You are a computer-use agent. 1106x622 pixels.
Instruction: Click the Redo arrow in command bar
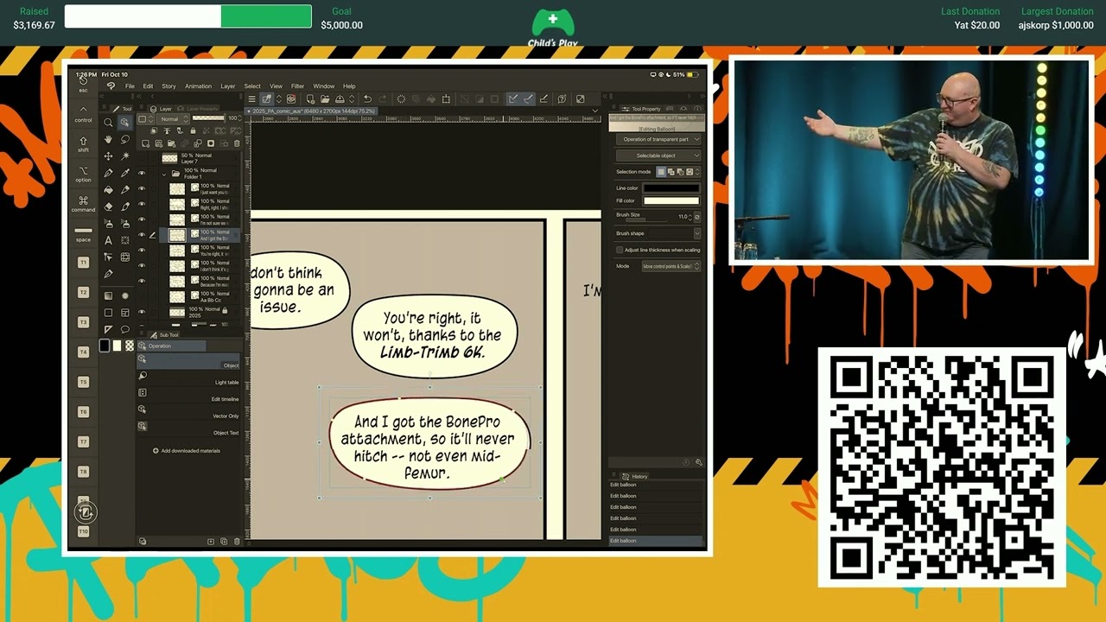click(382, 99)
